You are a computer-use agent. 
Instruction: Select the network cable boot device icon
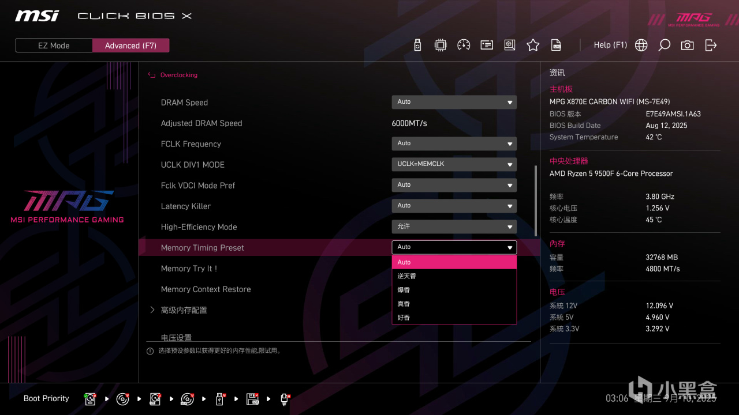[285, 399]
